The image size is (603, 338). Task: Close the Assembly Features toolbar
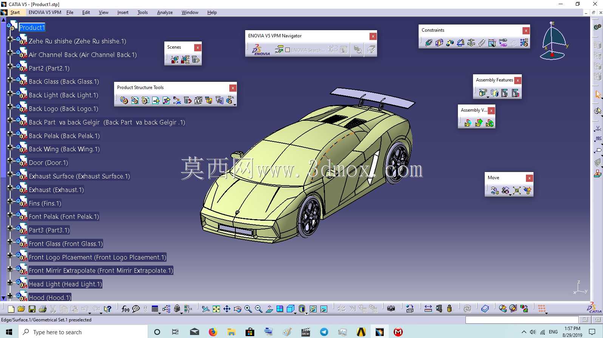pyautogui.click(x=518, y=80)
